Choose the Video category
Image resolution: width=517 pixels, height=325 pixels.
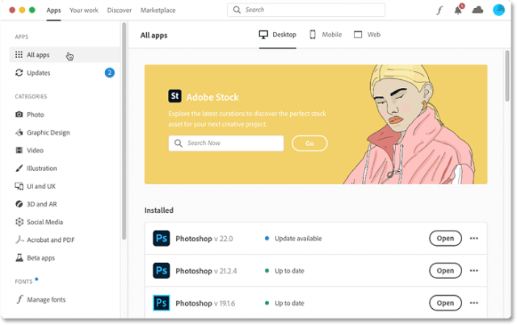pos(35,150)
